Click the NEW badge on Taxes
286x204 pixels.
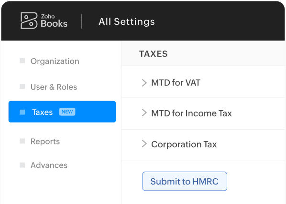pos(67,112)
